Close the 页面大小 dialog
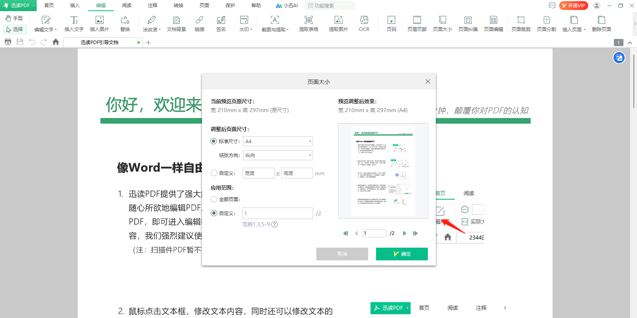This screenshot has width=637, height=318. pyautogui.click(x=428, y=81)
